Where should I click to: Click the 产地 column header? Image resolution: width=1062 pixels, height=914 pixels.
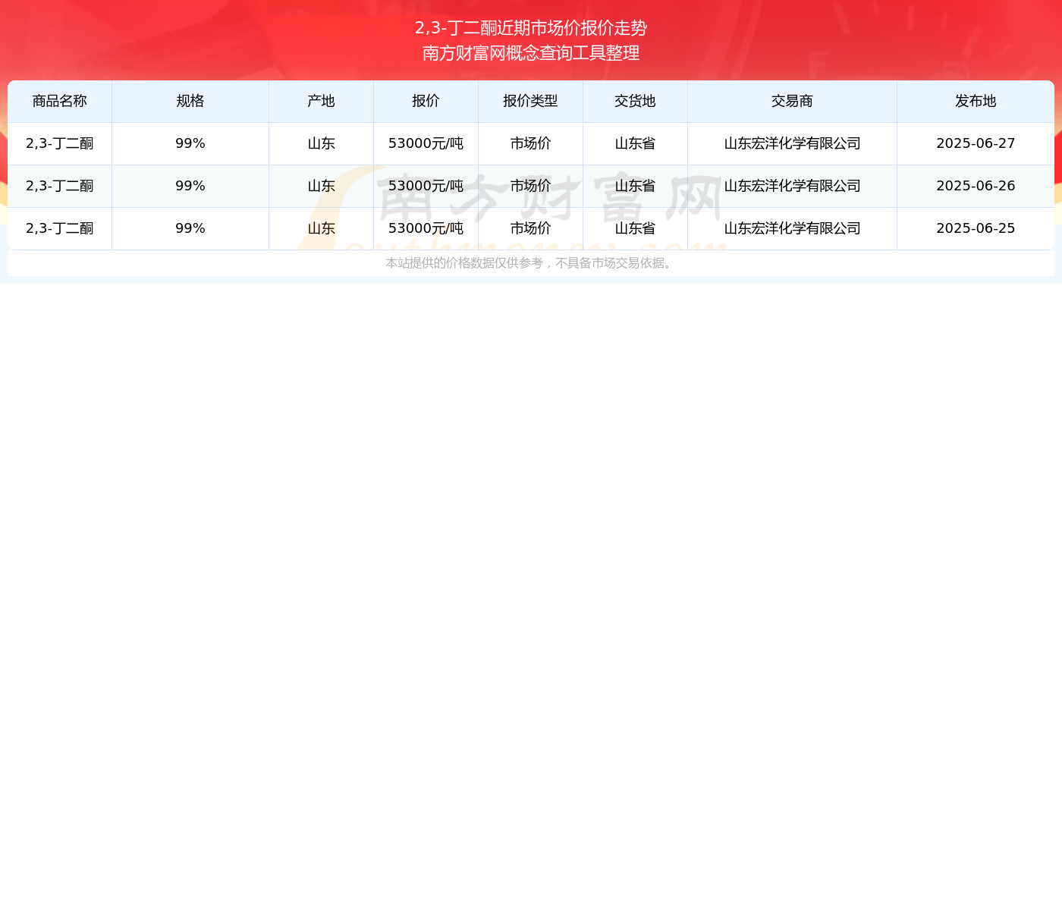pyautogui.click(x=322, y=101)
